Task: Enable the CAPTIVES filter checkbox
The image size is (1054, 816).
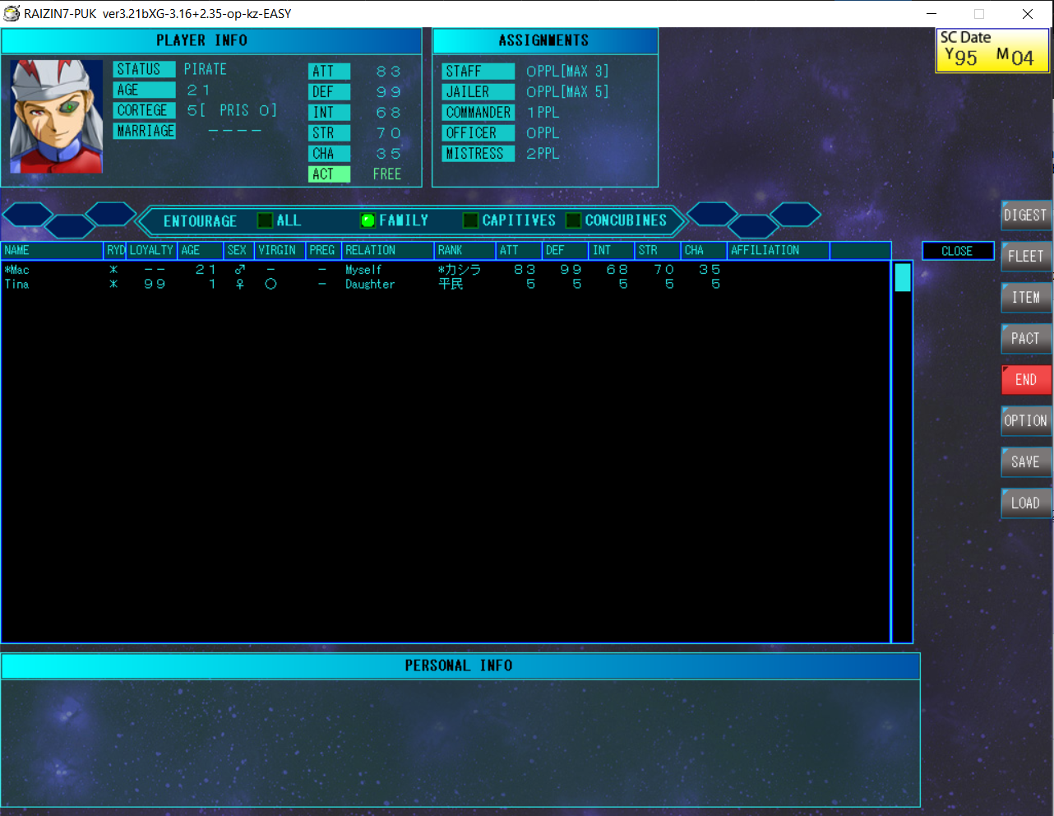Action: [x=471, y=220]
